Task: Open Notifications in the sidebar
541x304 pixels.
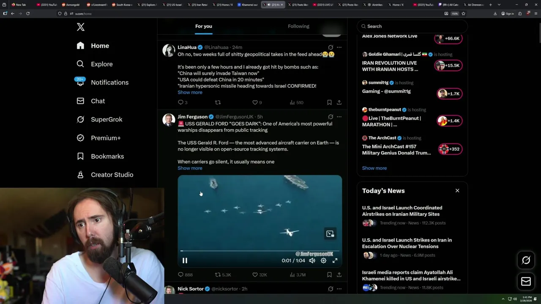Action: coord(102,82)
